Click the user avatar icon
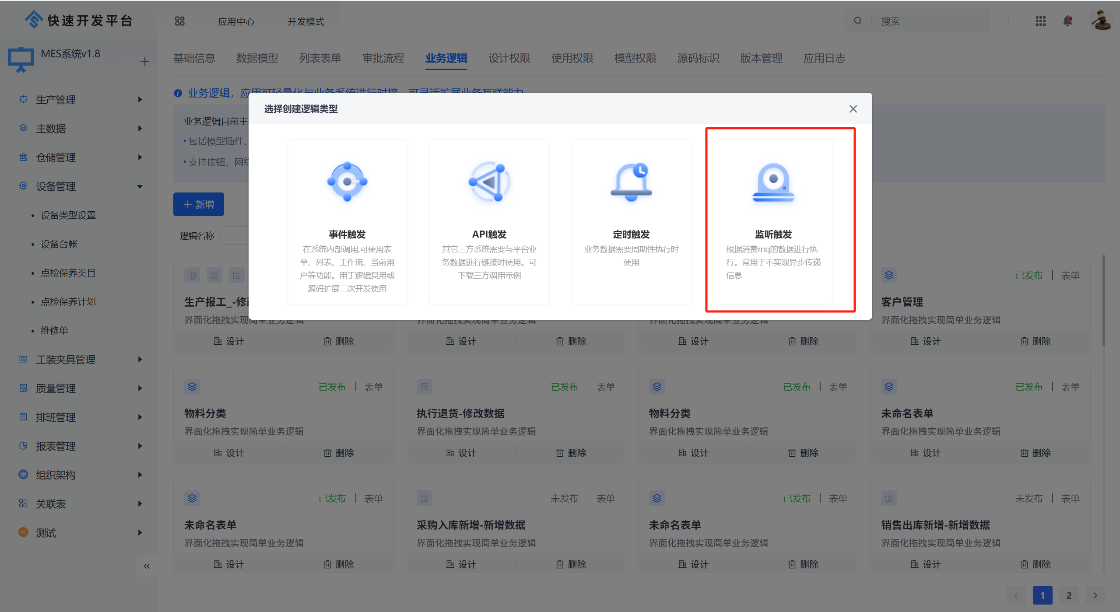This screenshot has height=612, width=1120. click(x=1101, y=20)
